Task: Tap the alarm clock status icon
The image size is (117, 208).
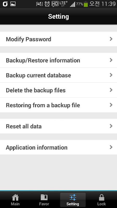Action: [47, 4]
